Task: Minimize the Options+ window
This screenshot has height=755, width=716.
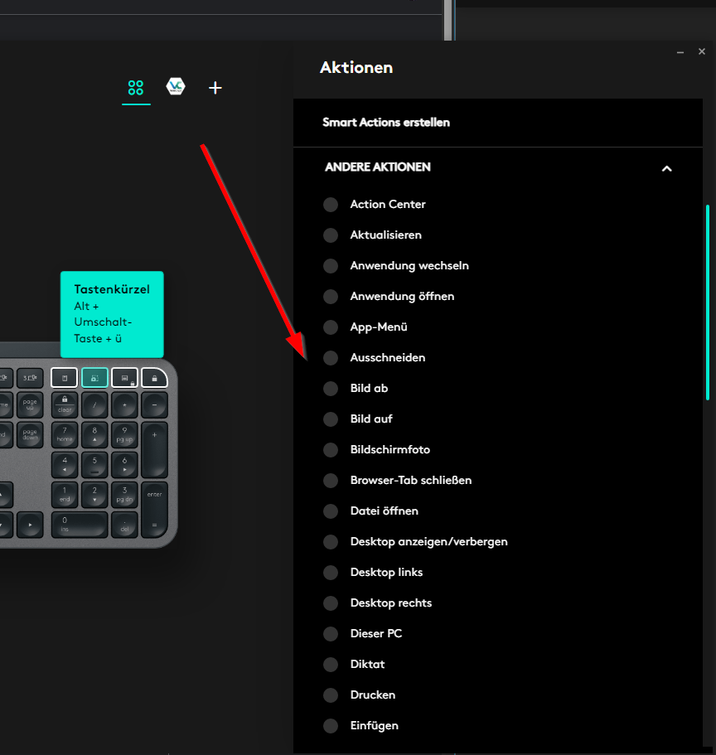Action: click(680, 52)
